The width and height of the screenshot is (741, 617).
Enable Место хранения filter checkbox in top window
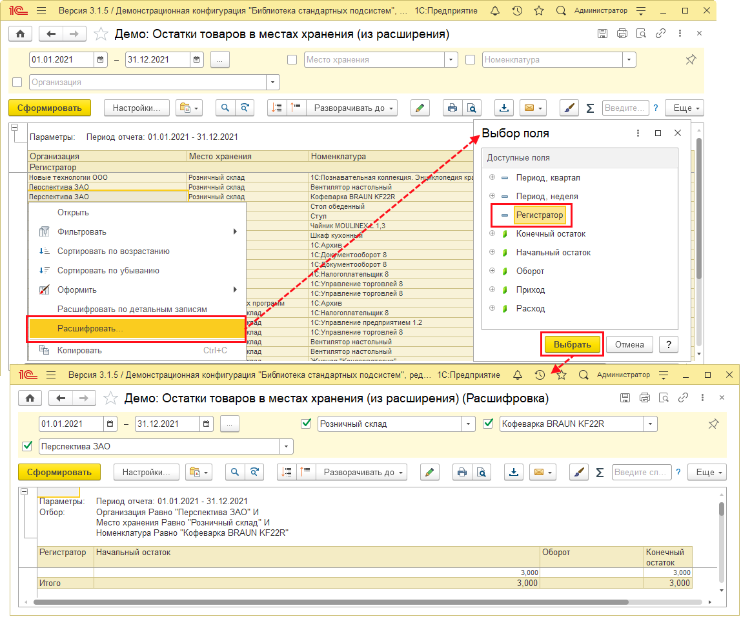pyautogui.click(x=292, y=60)
